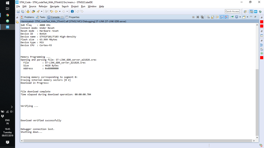Open the Search menu
Screen dimensions: 264x148
point(65,6)
